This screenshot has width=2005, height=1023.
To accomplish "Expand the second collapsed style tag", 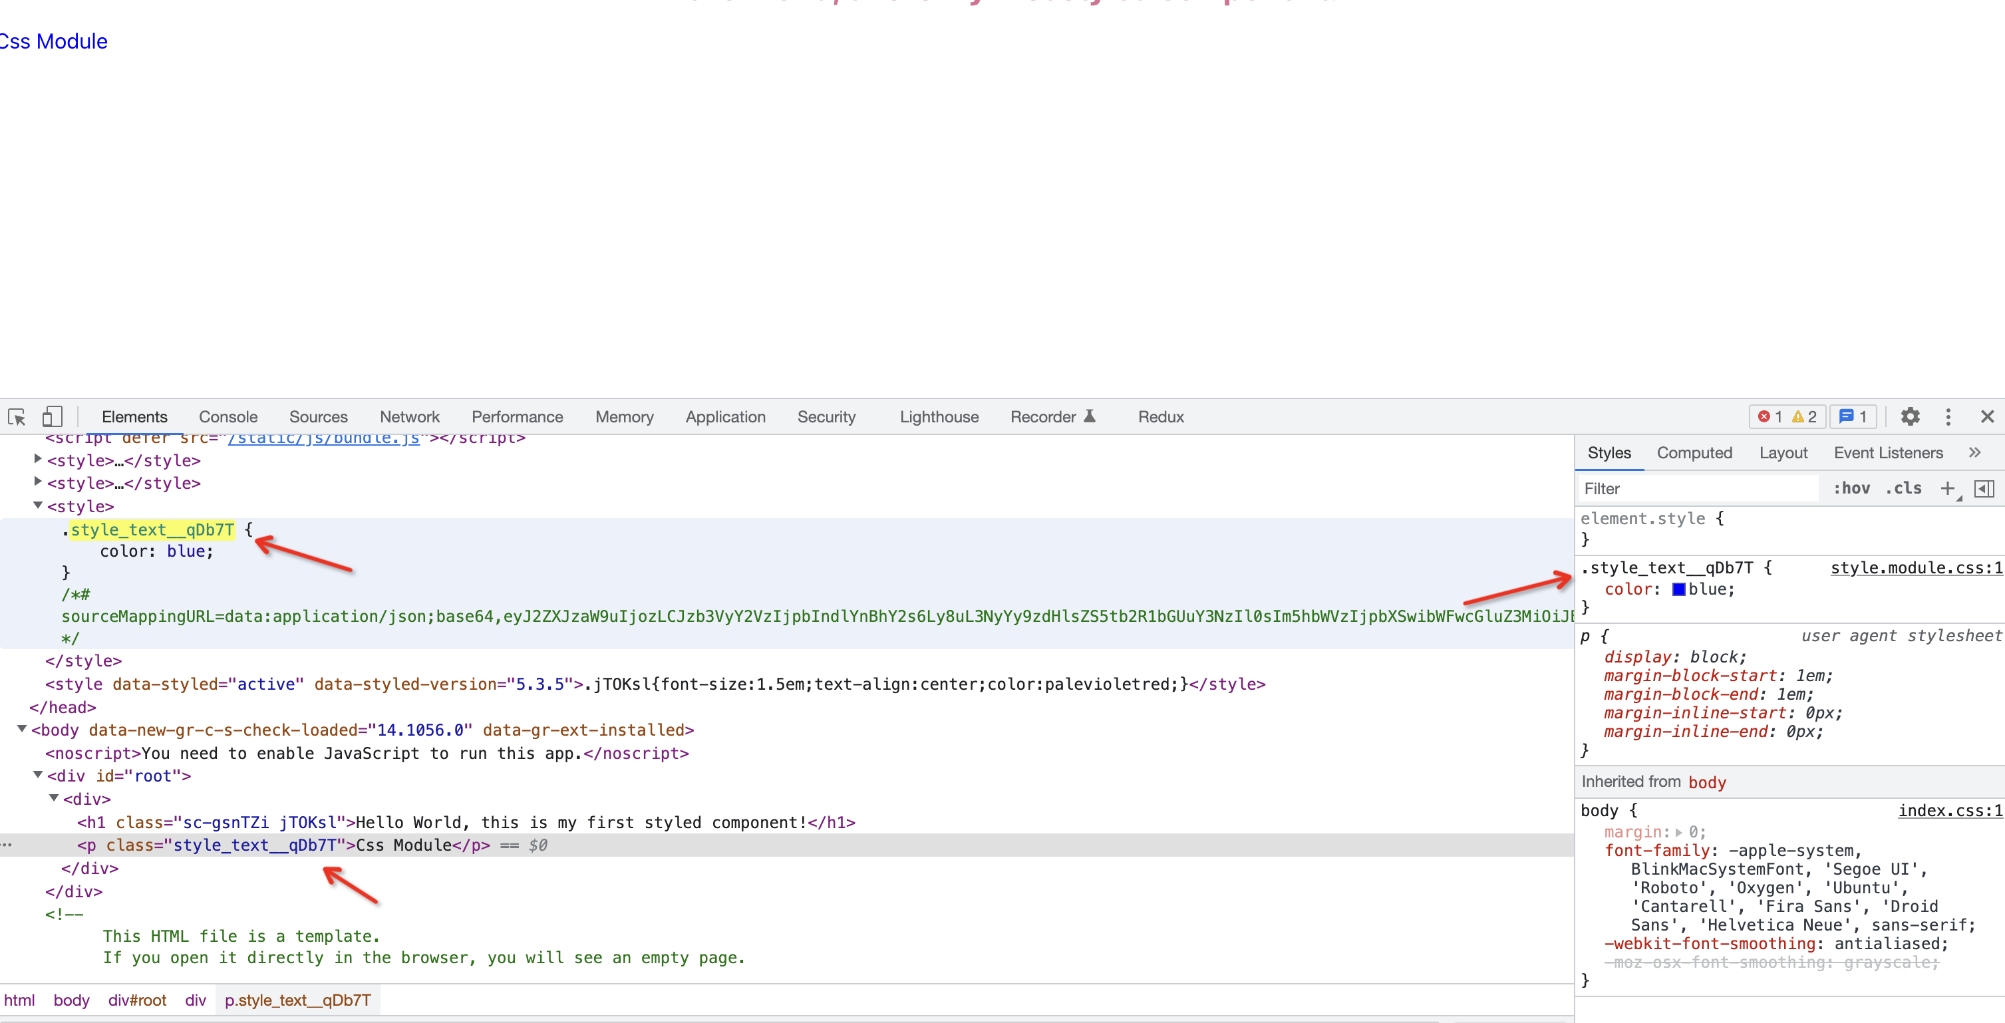I will pos(37,482).
